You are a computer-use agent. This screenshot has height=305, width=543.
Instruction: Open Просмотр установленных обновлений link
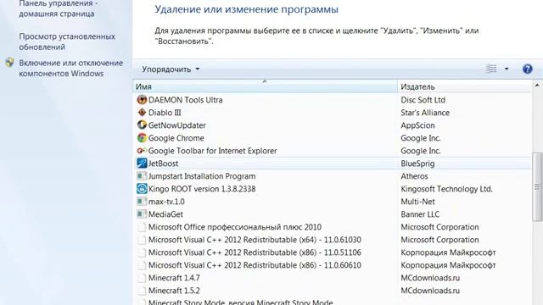pos(67,42)
